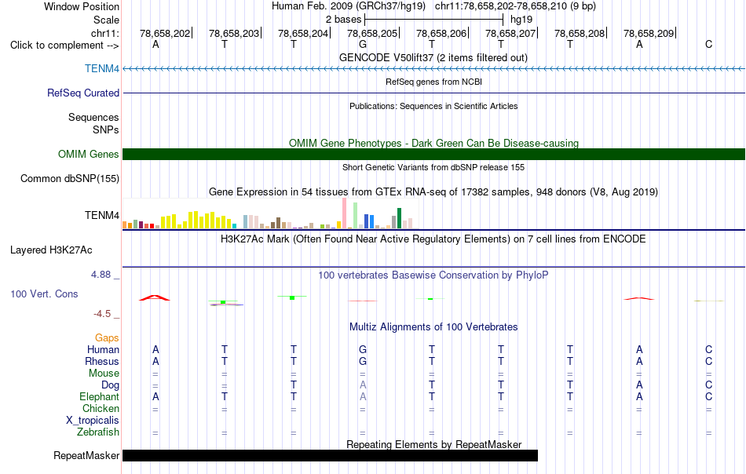746x474 pixels.
Task: Click the tall light-green bar in the GTEx chart
Action: pos(355,215)
